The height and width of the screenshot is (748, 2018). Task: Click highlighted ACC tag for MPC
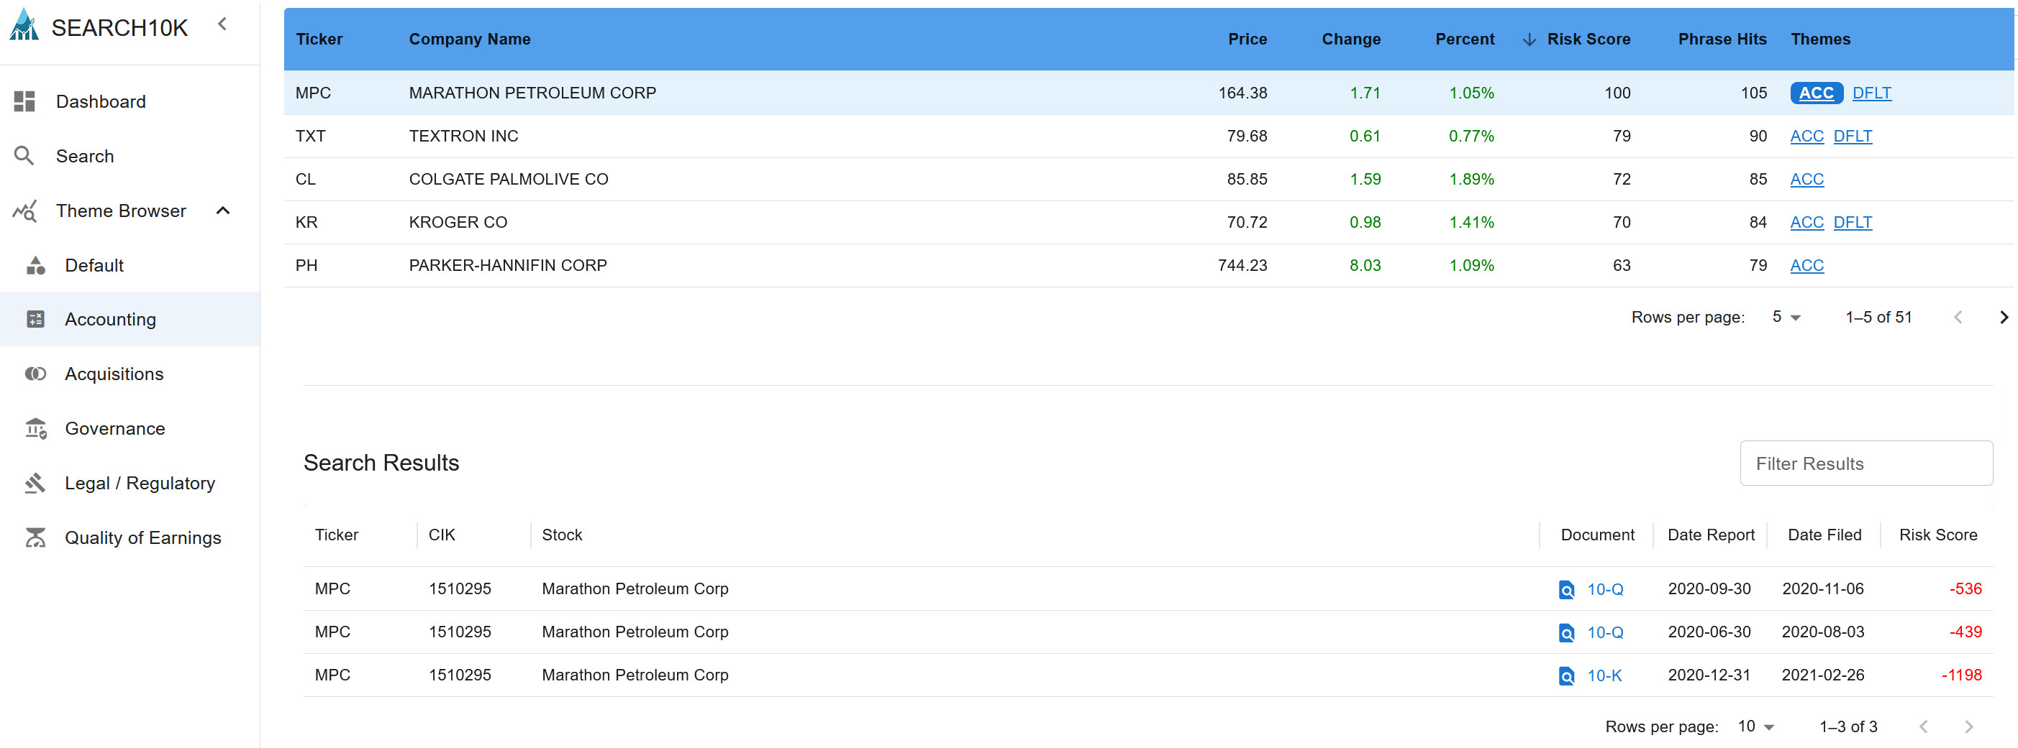pyautogui.click(x=1816, y=93)
